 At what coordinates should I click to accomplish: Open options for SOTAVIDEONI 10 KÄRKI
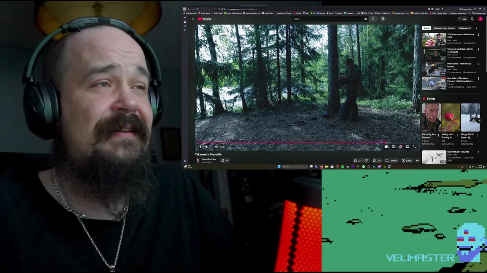pos(479,152)
